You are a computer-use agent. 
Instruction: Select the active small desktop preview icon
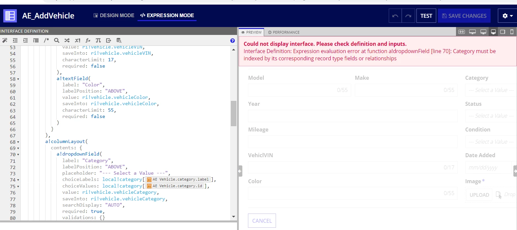(x=494, y=32)
